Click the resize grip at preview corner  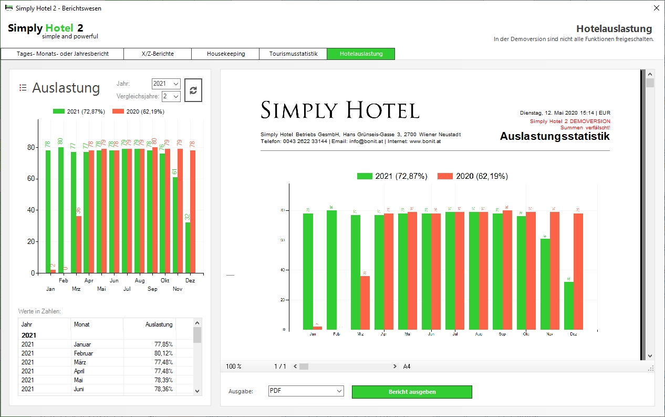point(651,368)
